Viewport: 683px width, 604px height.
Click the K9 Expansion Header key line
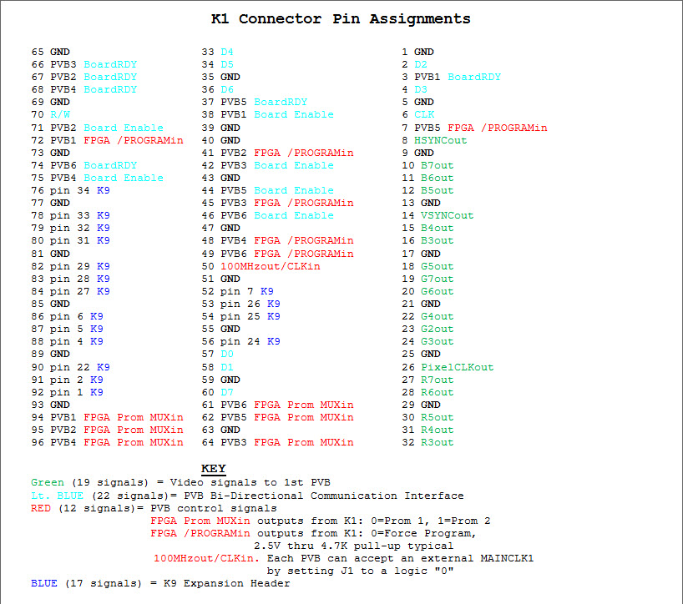coord(160,583)
